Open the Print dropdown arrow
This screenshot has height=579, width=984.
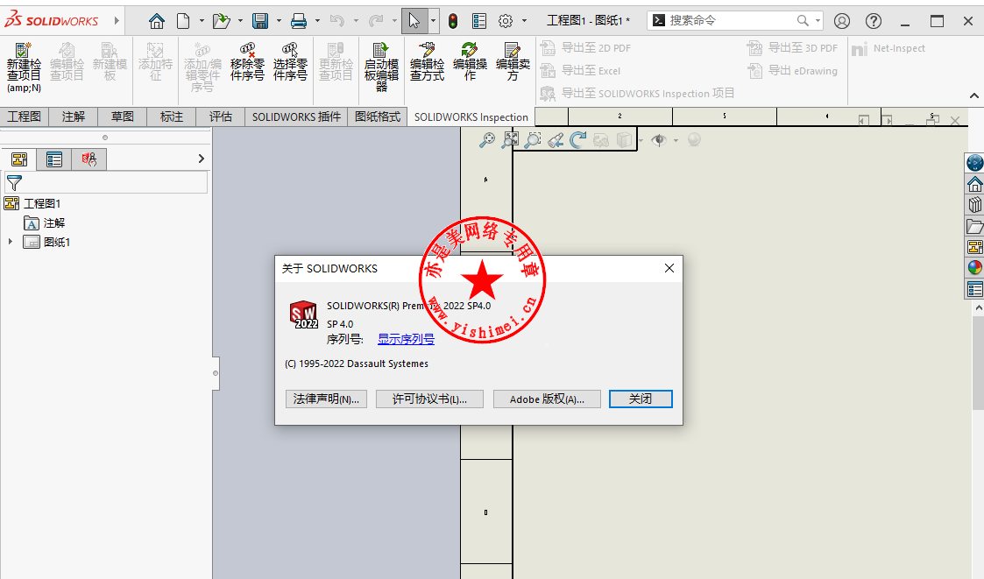click(x=317, y=21)
